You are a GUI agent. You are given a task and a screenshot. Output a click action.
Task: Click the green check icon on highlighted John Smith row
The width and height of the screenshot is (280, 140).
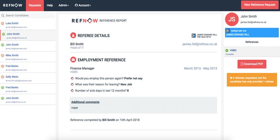point(3,34)
